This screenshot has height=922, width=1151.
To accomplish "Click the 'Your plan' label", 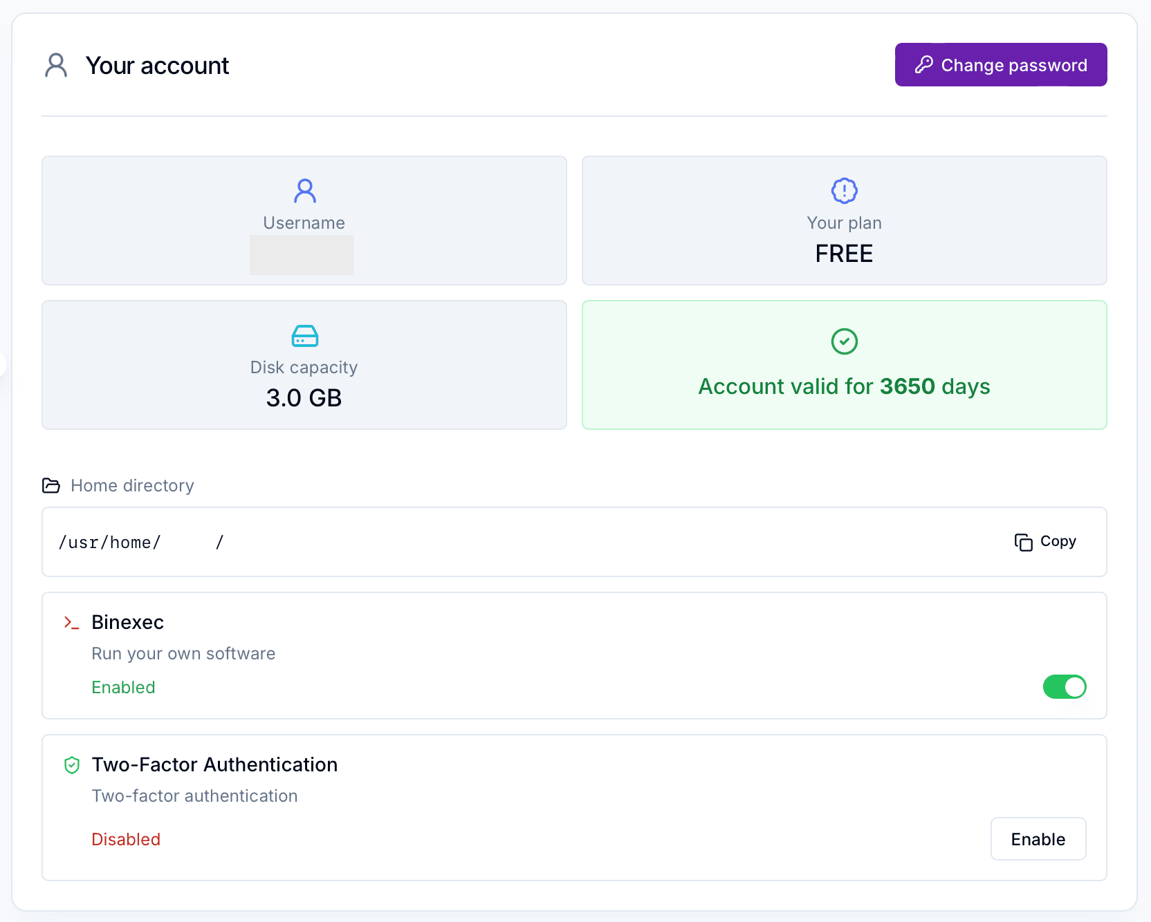I will 844,223.
